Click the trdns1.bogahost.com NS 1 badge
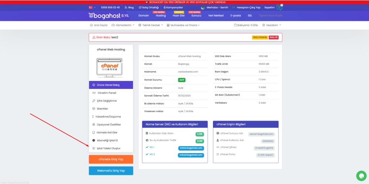Viewport: 369px width, 184px height. [x=191, y=148]
